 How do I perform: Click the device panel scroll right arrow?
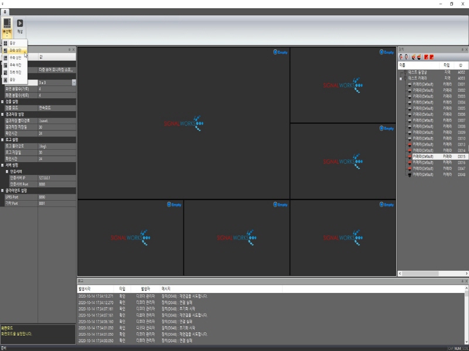[466, 274]
